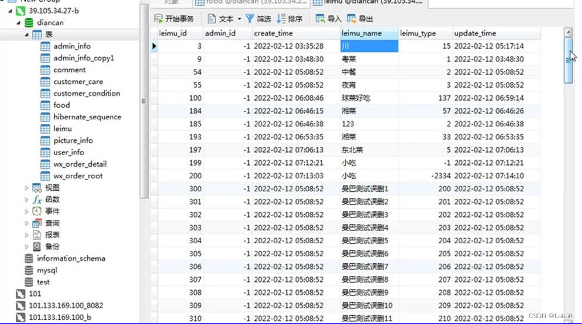Click the leimu_id cell reading 197

pyautogui.click(x=180, y=150)
